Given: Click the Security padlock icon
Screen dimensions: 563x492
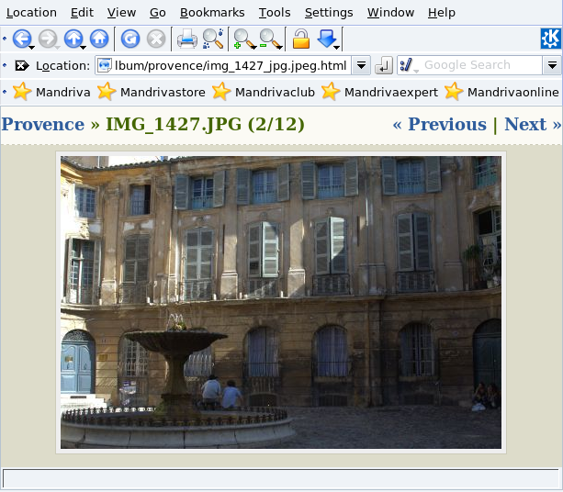Looking at the screenshot, I should click(300, 39).
